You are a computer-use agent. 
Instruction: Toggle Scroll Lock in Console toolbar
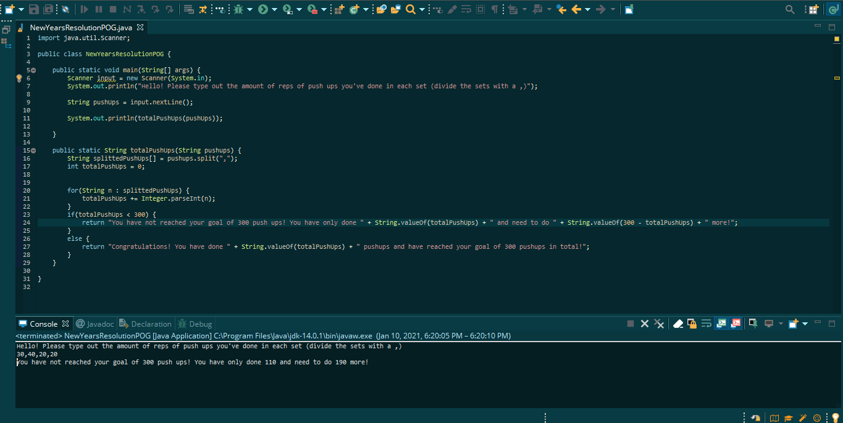click(692, 324)
